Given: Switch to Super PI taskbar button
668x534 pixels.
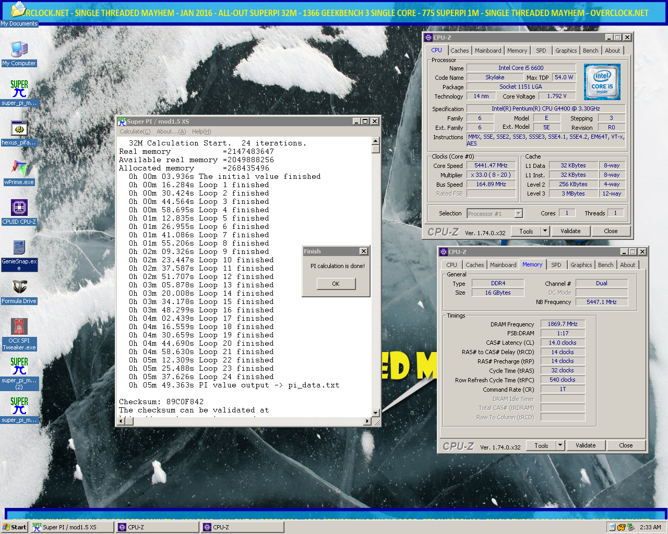Looking at the screenshot, I should [x=73, y=527].
